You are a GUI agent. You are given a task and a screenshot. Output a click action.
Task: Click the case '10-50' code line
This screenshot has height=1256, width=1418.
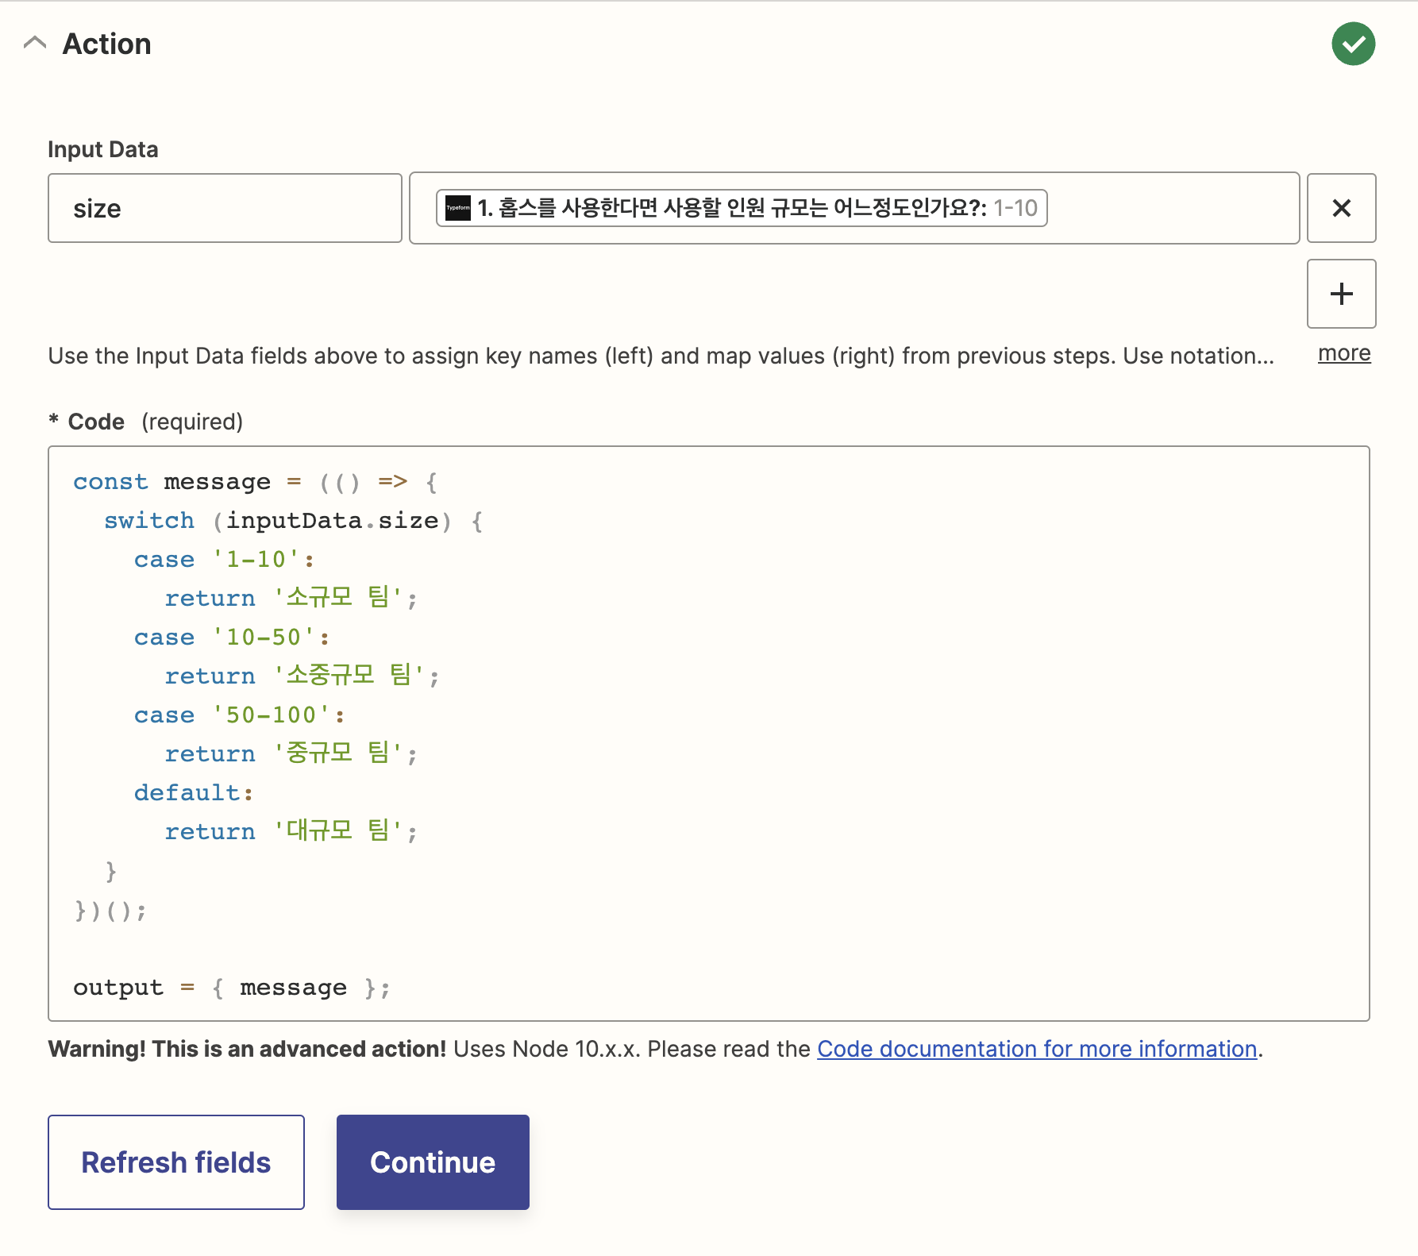pyautogui.click(x=231, y=638)
